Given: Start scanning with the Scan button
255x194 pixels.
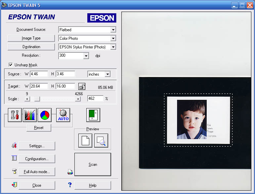Looking at the screenshot, I should pyautogui.click(x=93, y=164).
